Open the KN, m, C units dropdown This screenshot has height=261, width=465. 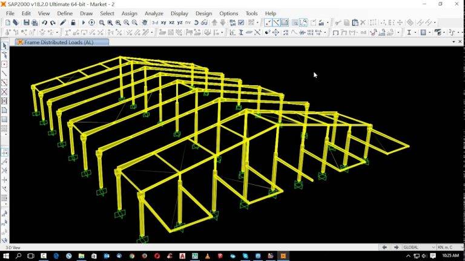click(x=449, y=247)
